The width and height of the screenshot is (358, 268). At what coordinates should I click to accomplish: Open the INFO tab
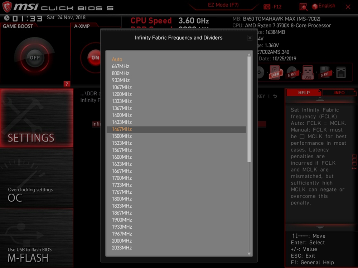click(x=339, y=93)
